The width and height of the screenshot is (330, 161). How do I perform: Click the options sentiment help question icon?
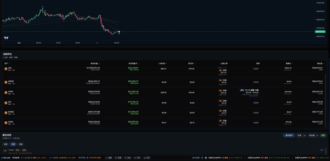point(87,158)
